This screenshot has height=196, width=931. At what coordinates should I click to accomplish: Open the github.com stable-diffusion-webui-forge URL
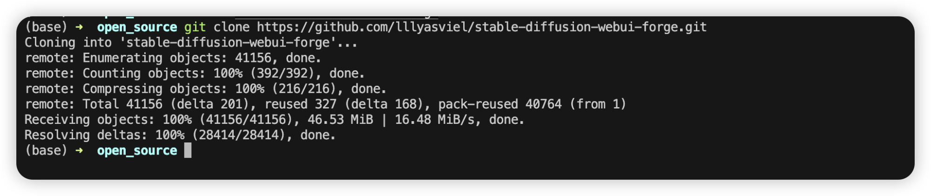click(482, 27)
